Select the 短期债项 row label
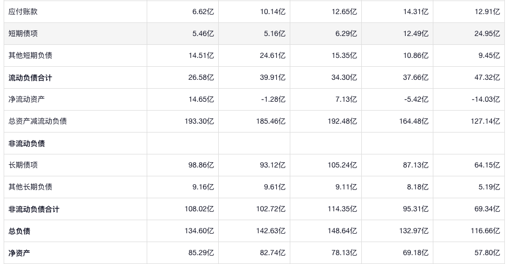 (x=23, y=33)
